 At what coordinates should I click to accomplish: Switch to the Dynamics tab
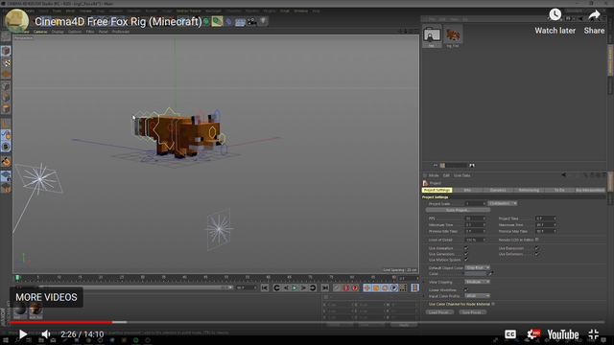pyautogui.click(x=498, y=190)
